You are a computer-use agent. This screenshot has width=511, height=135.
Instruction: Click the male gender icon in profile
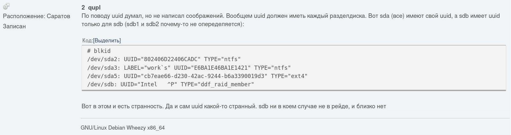click(x=6, y=6)
